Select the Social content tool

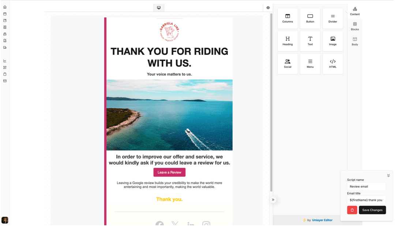287,64
